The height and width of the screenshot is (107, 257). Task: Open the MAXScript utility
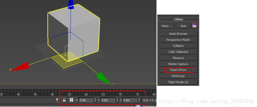pos(178,76)
